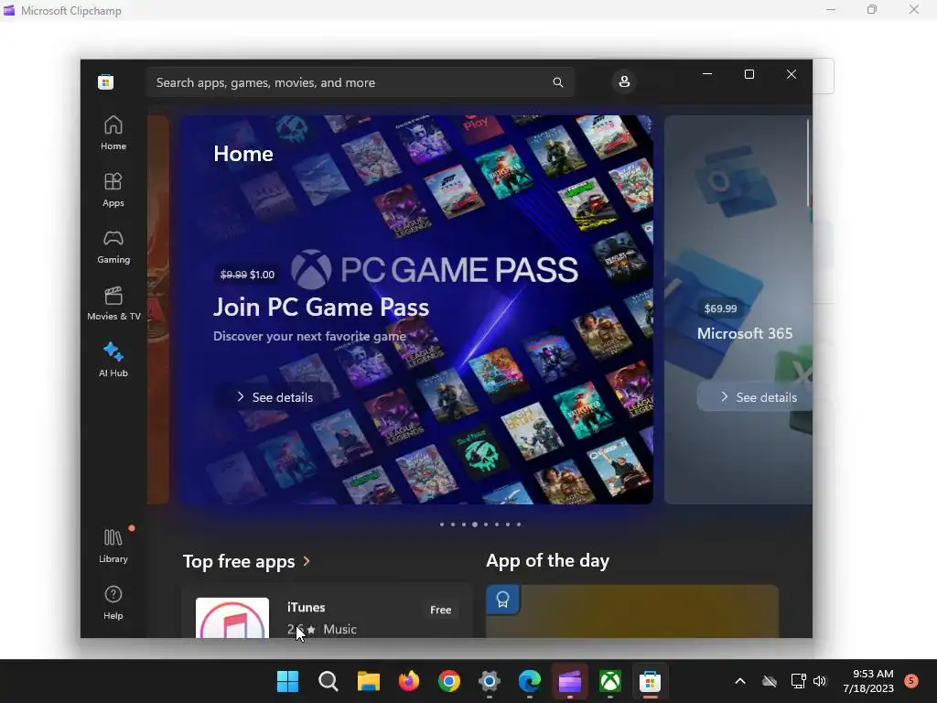The height and width of the screenshot is (703, 937).
Task: Click the Music category under iTunes
Action: click(x=339, y=630)
